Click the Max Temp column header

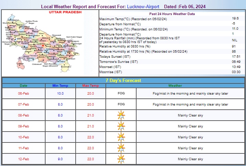(91, 86)
